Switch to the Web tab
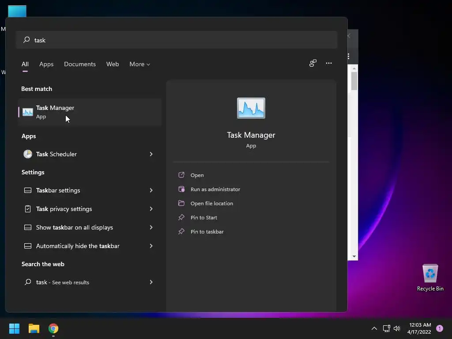452x339 pixels. click(x=113, y=64)
